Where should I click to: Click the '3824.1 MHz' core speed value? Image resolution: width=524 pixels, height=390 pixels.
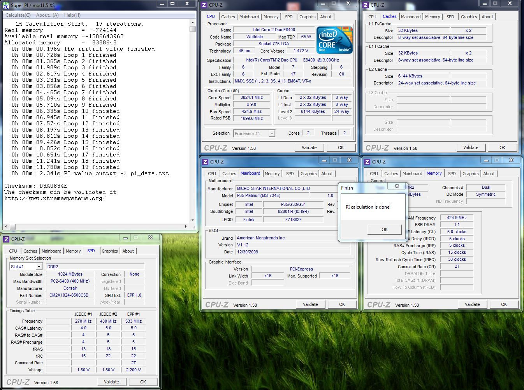click(x=252, y=98)
